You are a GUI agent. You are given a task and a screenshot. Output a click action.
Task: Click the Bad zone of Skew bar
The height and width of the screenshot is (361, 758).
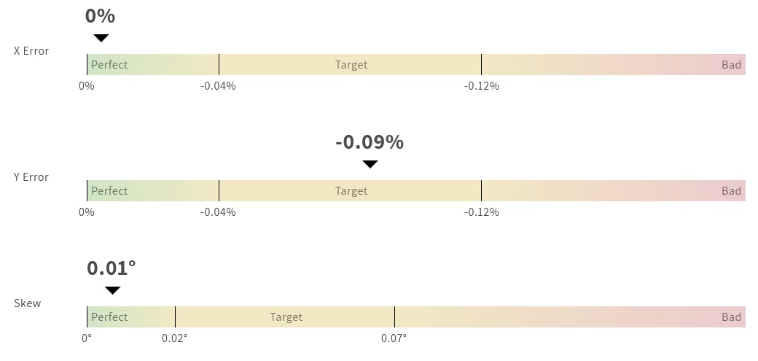569,317
